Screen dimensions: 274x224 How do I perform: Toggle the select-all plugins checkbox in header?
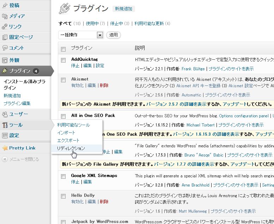(63, 49)
